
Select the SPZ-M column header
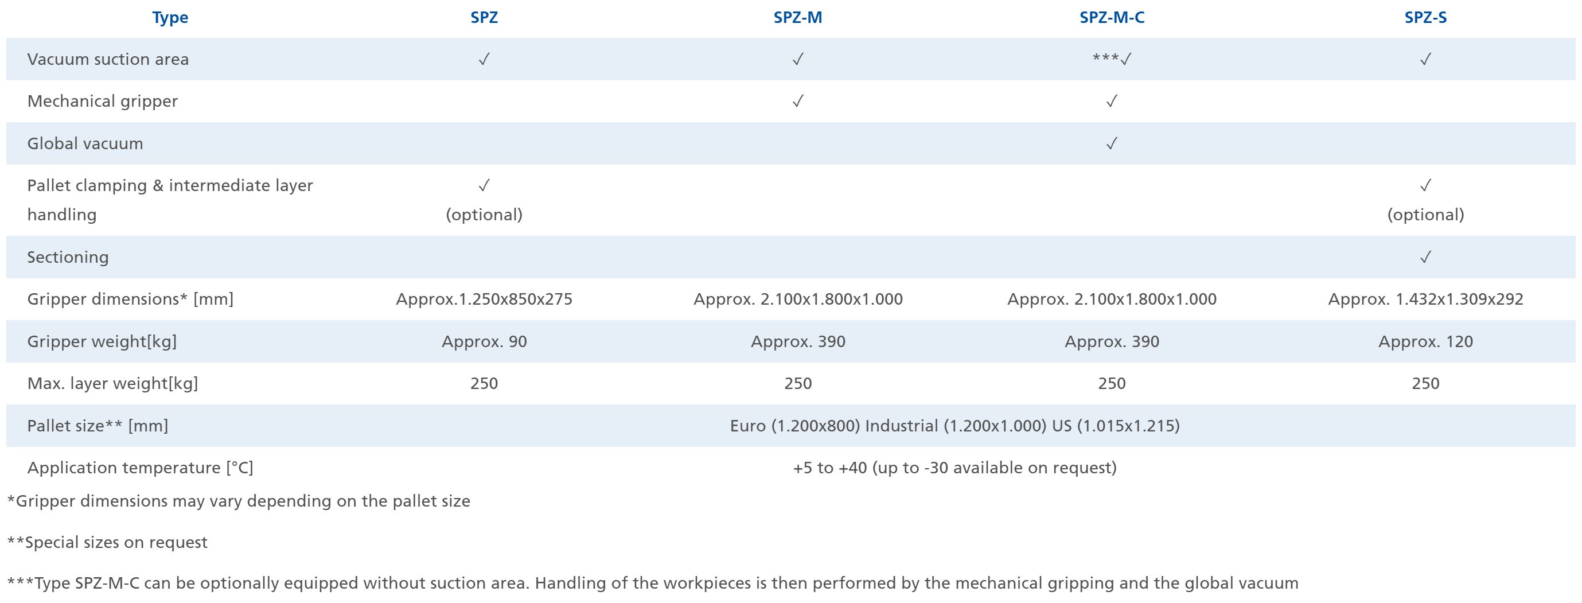(x=798, y=18)
